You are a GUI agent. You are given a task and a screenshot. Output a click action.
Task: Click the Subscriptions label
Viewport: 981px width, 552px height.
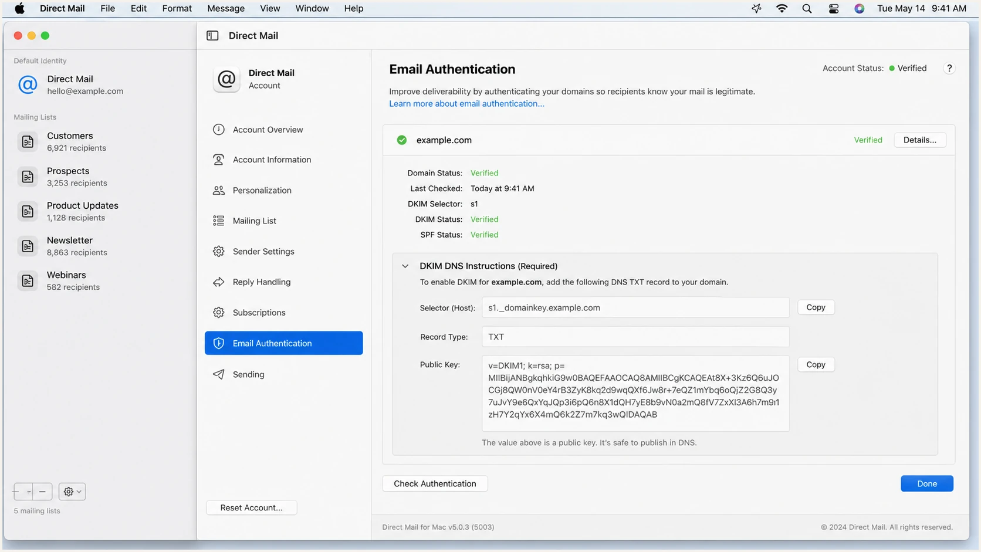259,312
